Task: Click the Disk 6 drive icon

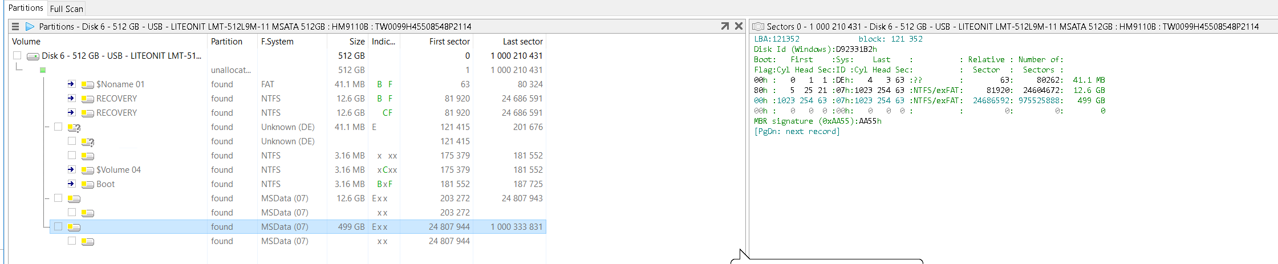Action: 33,56
